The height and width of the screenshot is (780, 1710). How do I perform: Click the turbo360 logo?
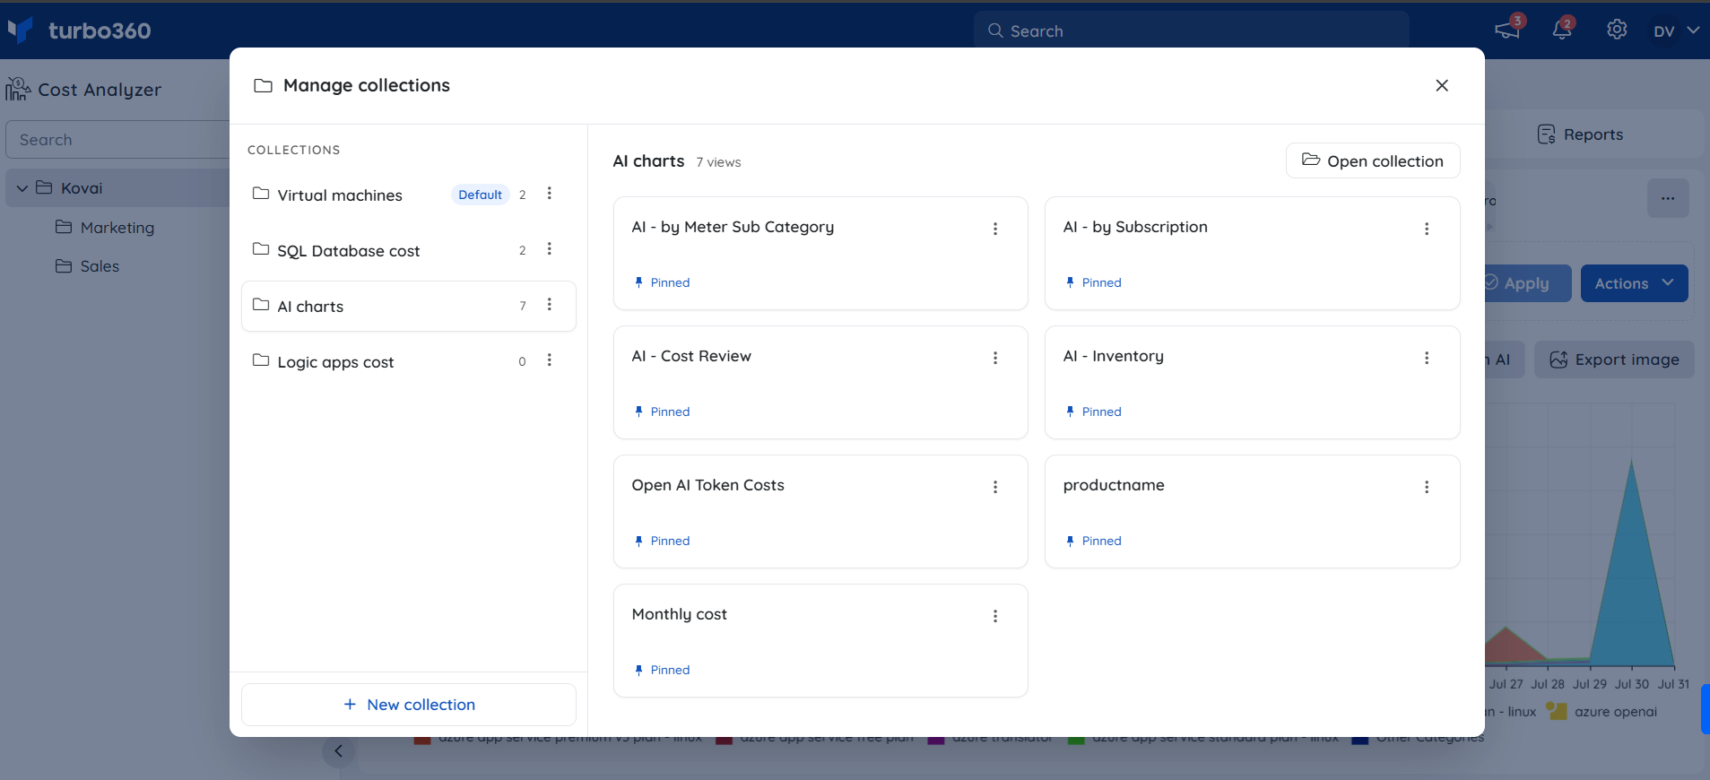pyautogui.click(x=79, y=30)
